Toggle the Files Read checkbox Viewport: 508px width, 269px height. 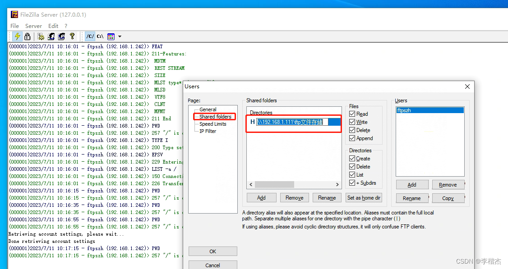pos(352,114)
